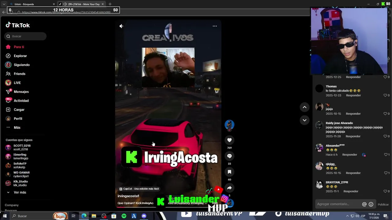Mention a user with the @ icon
This screenshot has height=220, width=392.
pos(364,204)
